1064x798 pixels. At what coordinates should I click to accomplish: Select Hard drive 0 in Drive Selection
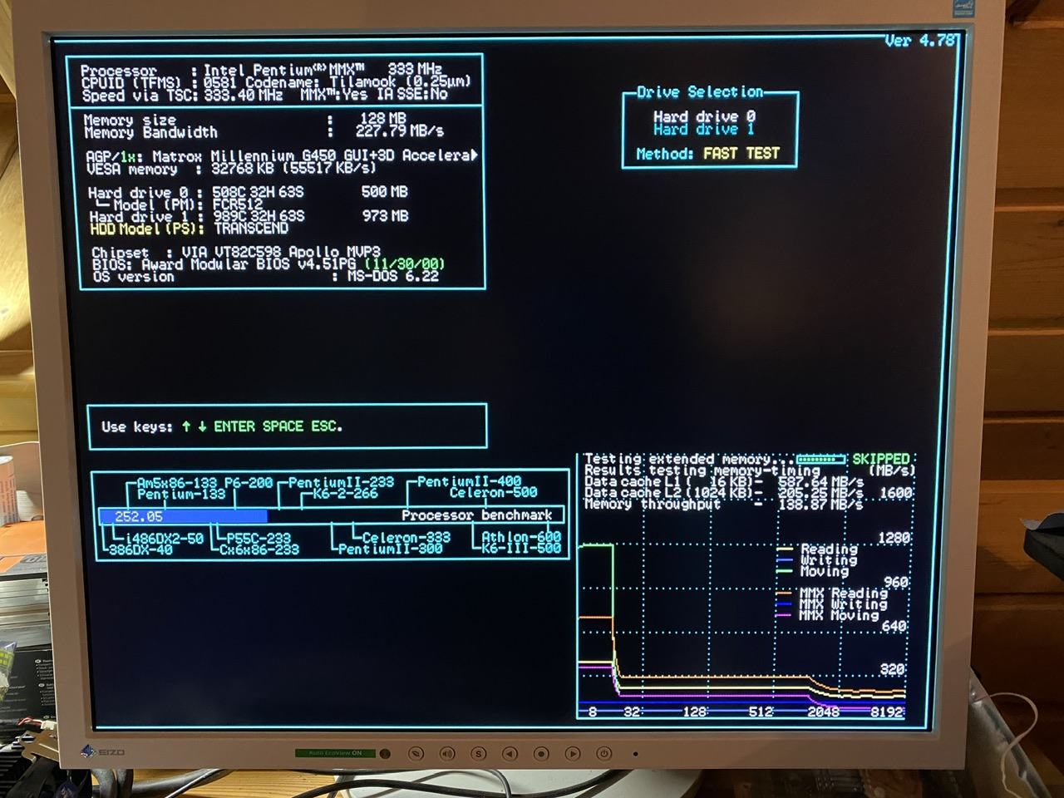pos(704,117)
